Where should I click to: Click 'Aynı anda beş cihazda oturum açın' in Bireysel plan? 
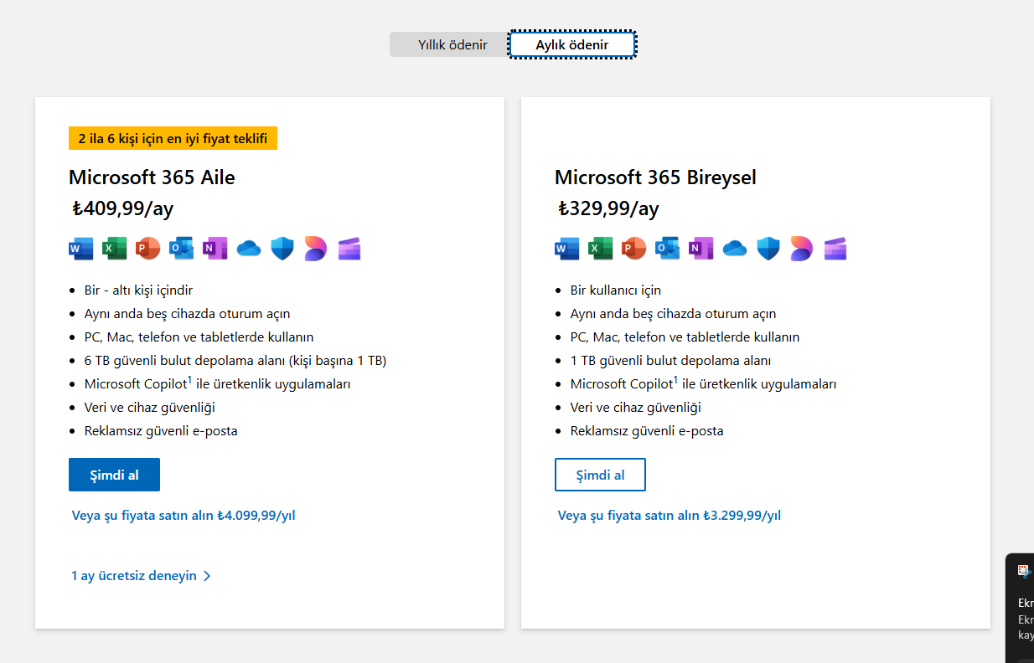(x=674, y=314)
